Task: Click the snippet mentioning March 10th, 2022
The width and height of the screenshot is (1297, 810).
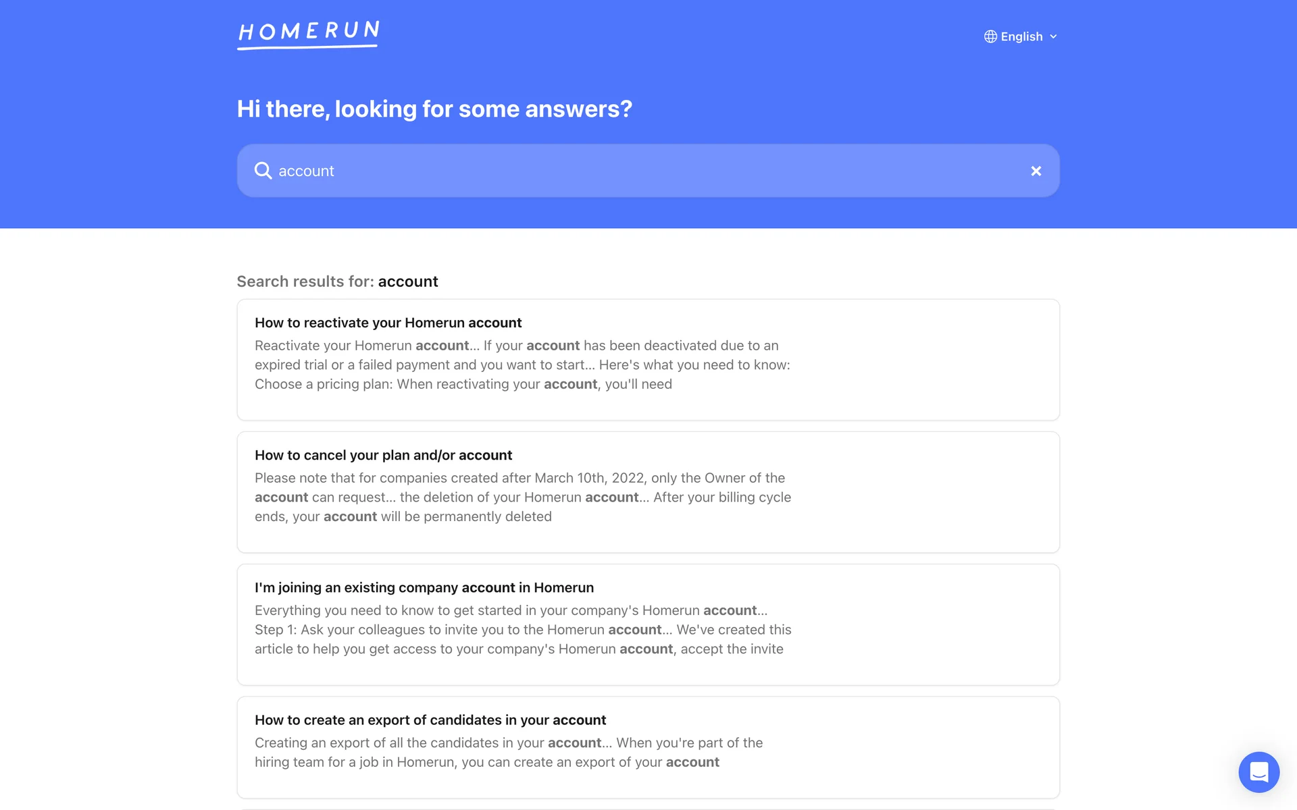Action: click(x=522, y=497)
